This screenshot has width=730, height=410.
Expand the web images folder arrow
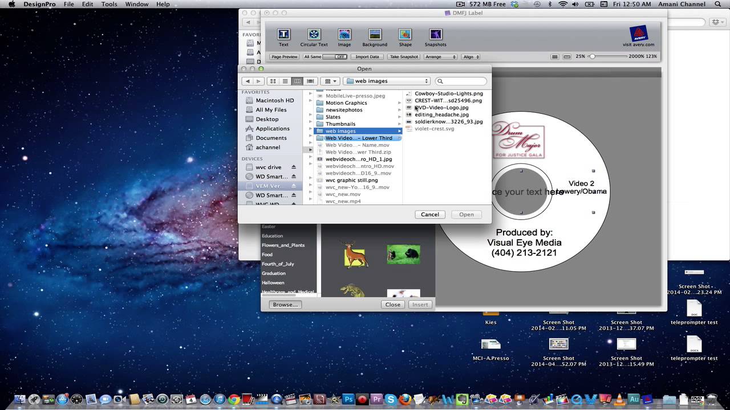[400, 131]
